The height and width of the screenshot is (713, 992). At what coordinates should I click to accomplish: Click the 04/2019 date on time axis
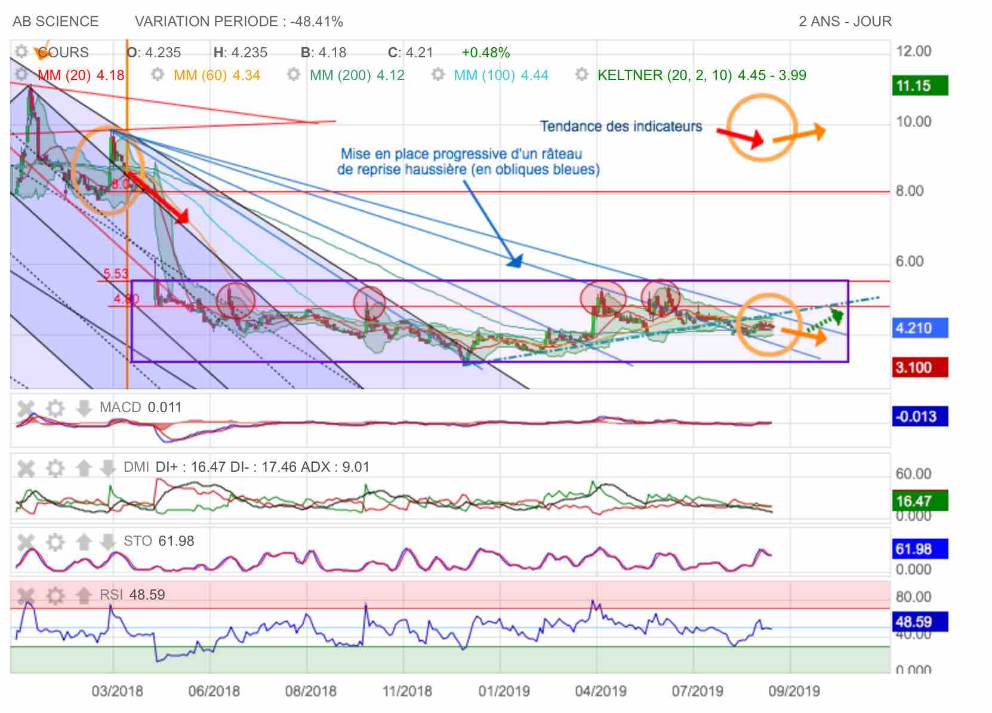pos(600,692)
